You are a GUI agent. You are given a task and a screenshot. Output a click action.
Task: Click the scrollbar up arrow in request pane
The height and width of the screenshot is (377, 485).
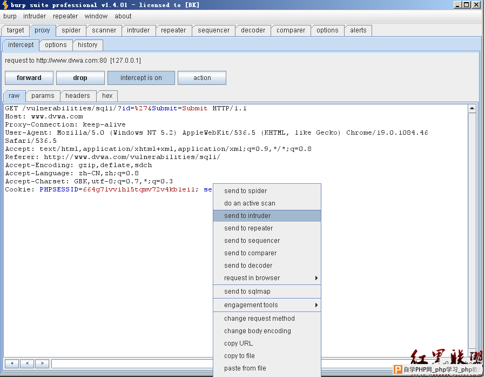click(472, 108)
